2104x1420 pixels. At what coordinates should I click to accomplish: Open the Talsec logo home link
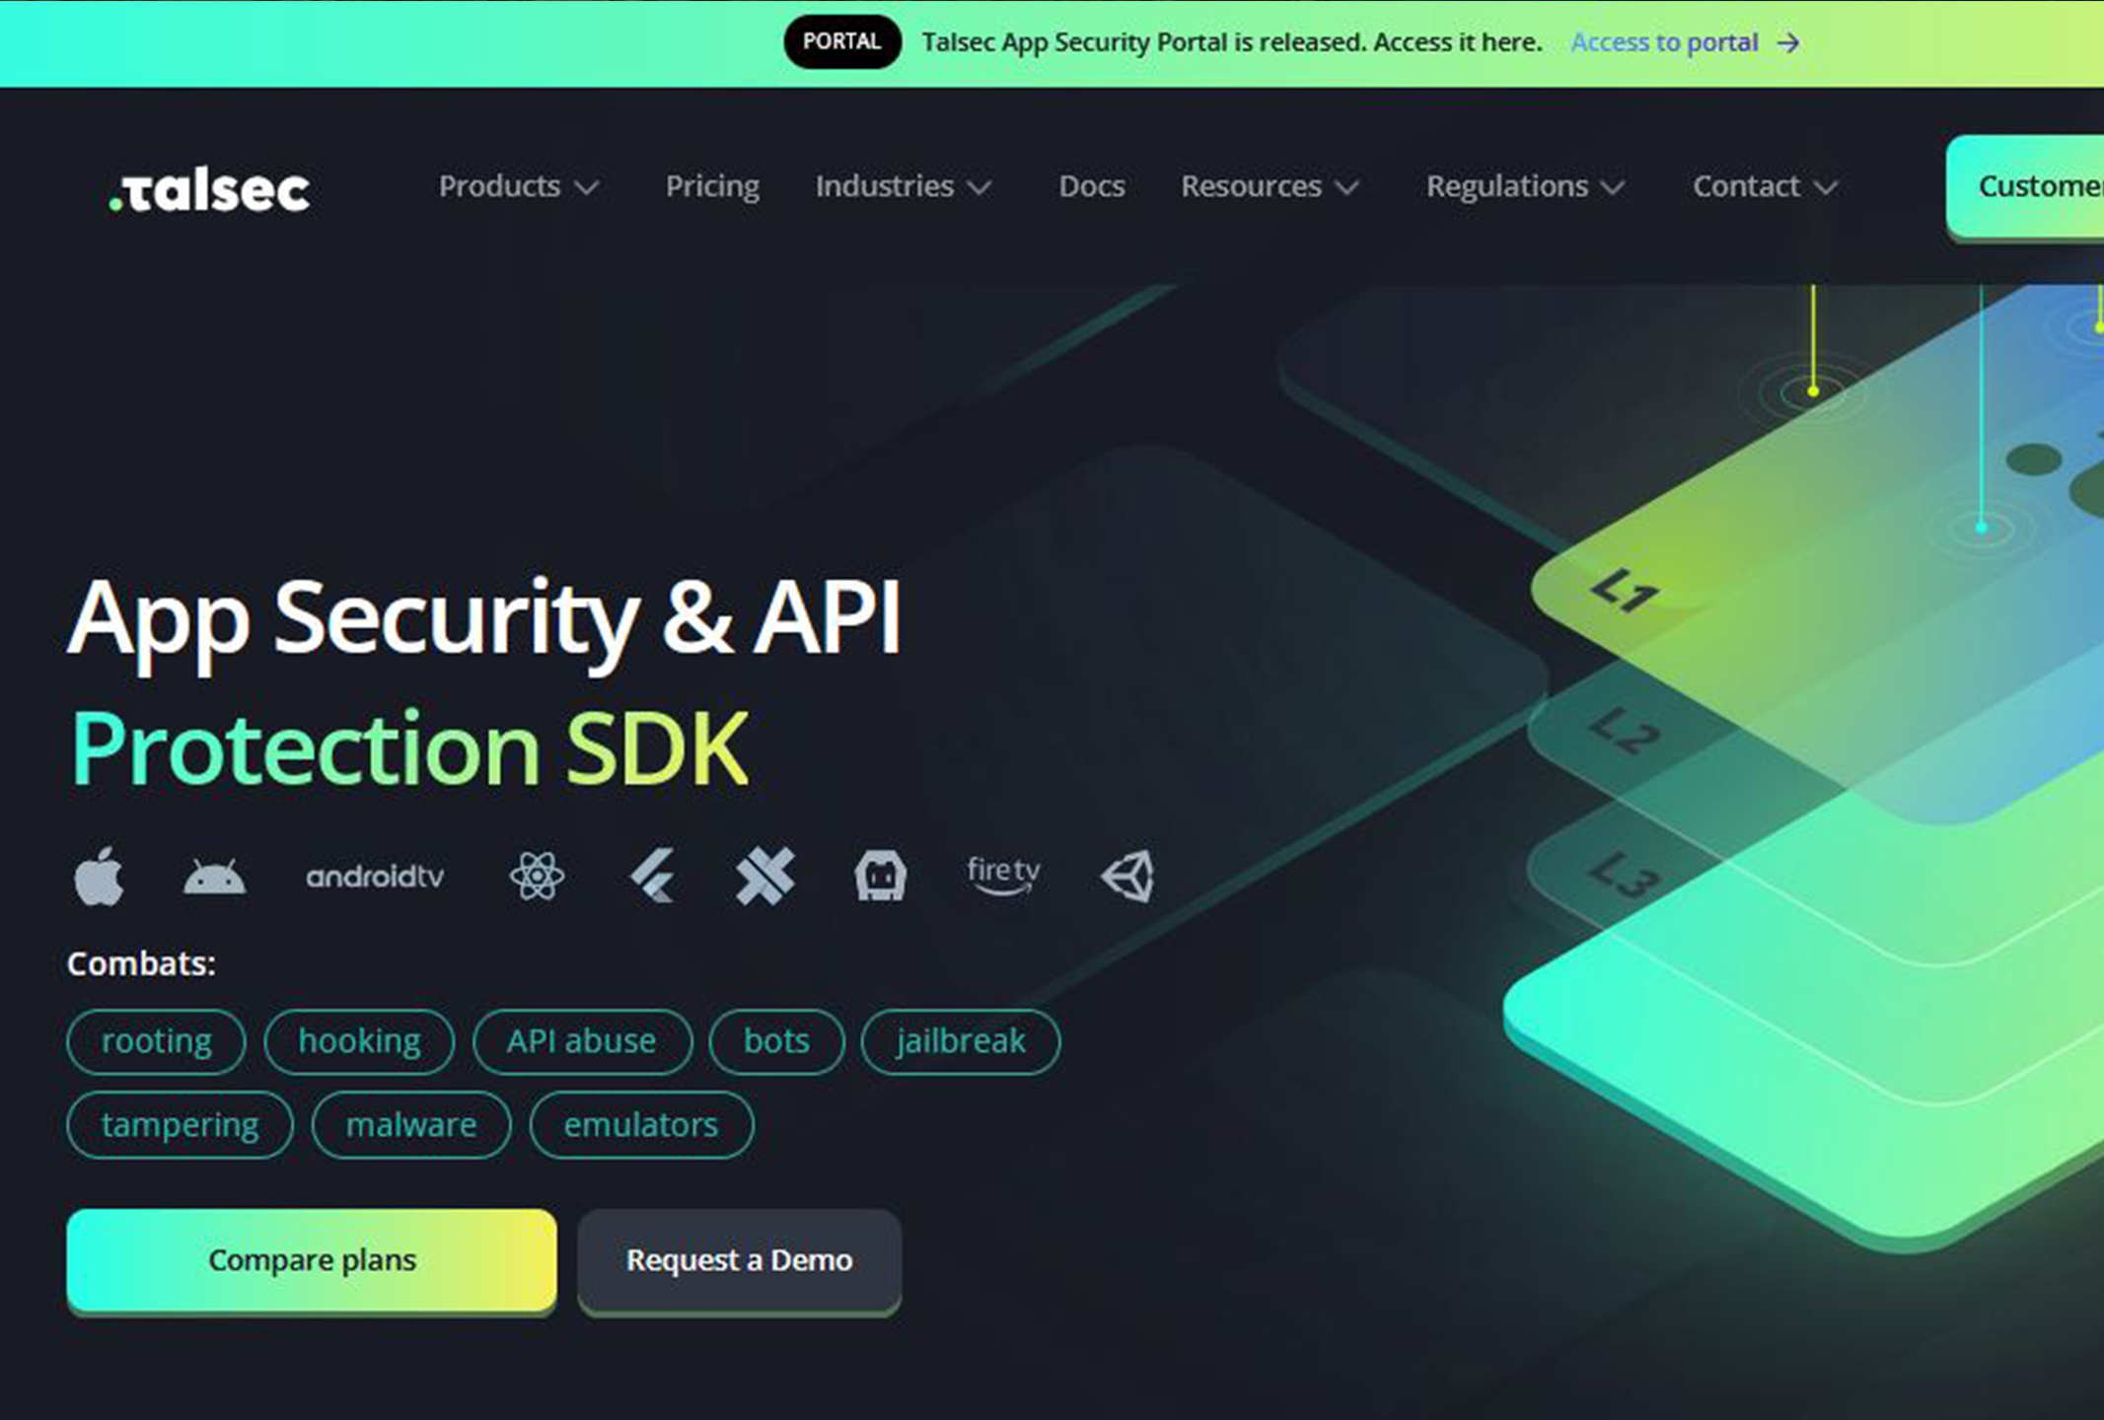pos(209,189)
